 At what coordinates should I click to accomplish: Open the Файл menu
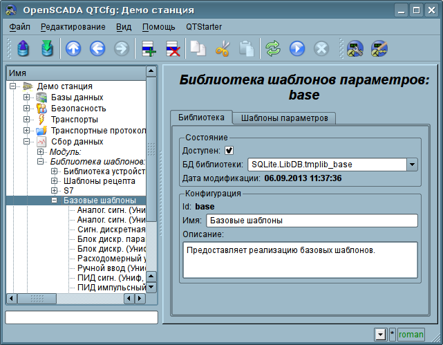(20, 27)
